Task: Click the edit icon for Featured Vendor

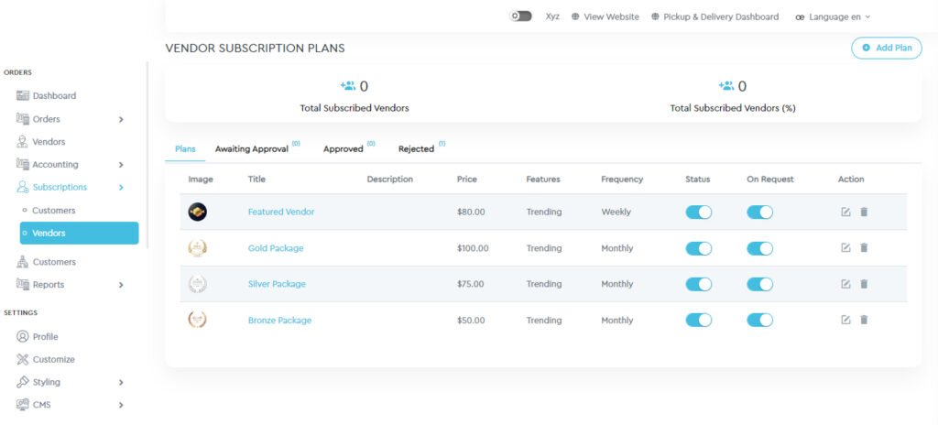Action: (x=845, y=212)
